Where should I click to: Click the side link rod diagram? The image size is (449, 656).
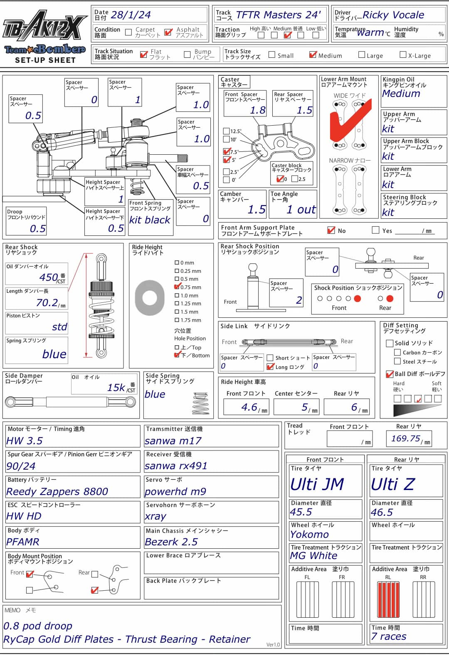290,342
